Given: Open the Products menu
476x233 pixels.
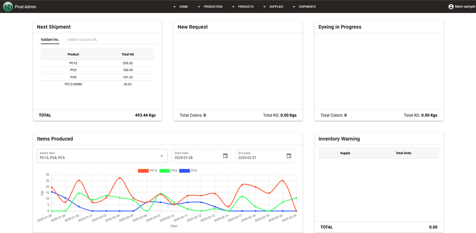Looking at the screenshot, I should (245, 7).
